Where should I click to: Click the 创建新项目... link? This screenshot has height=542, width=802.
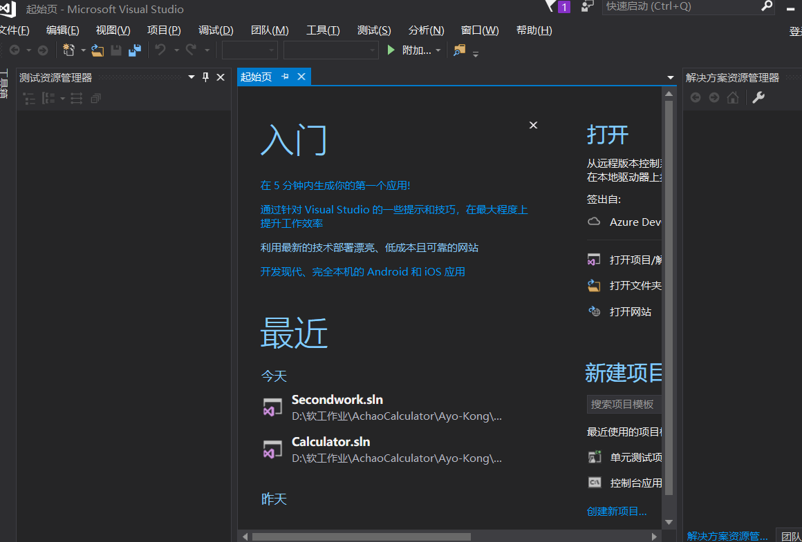[617, 512]
